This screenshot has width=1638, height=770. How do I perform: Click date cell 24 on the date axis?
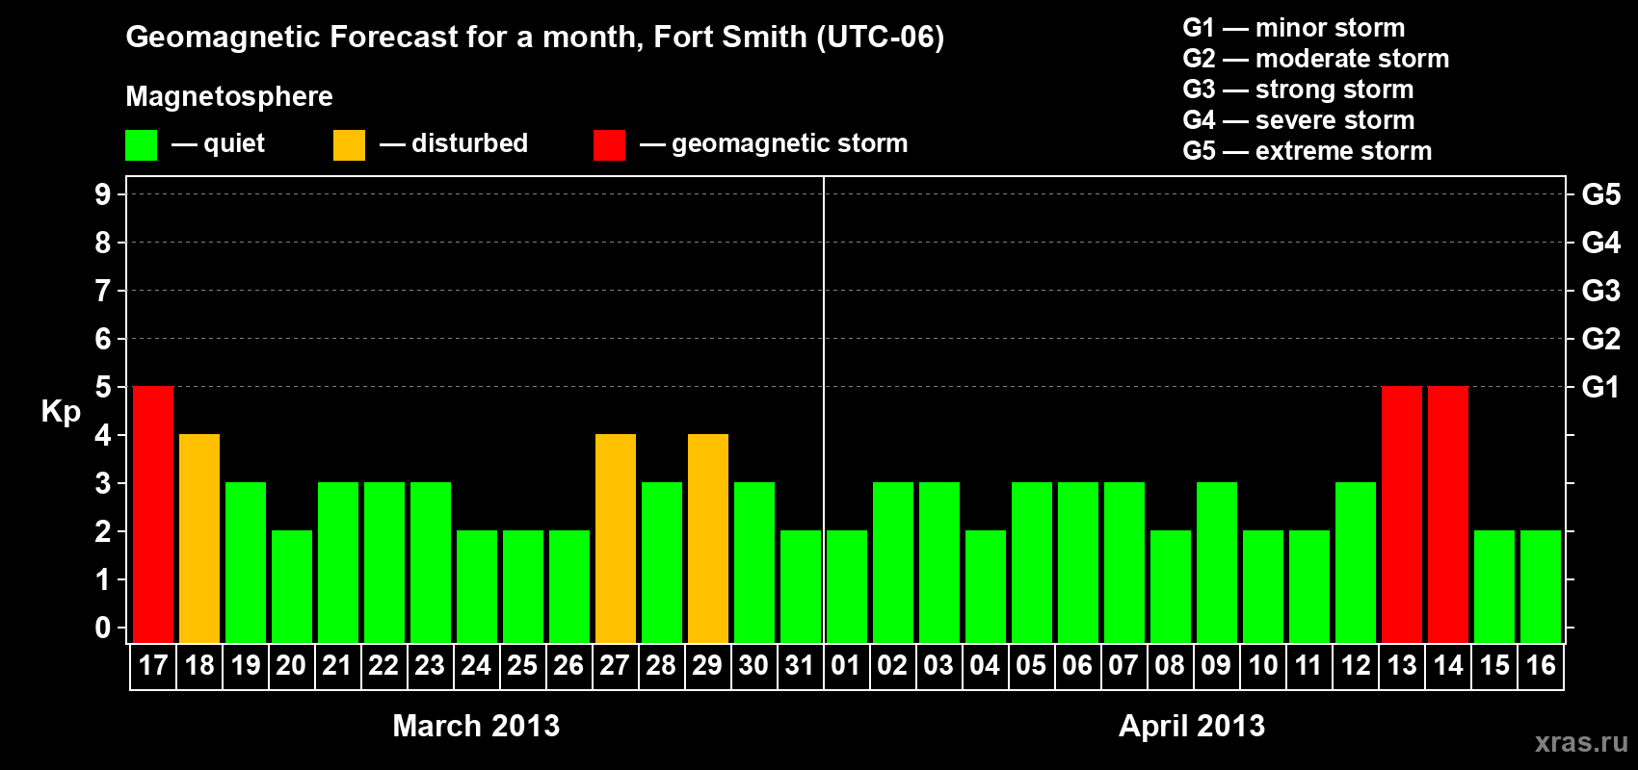[x=477, y=666]
